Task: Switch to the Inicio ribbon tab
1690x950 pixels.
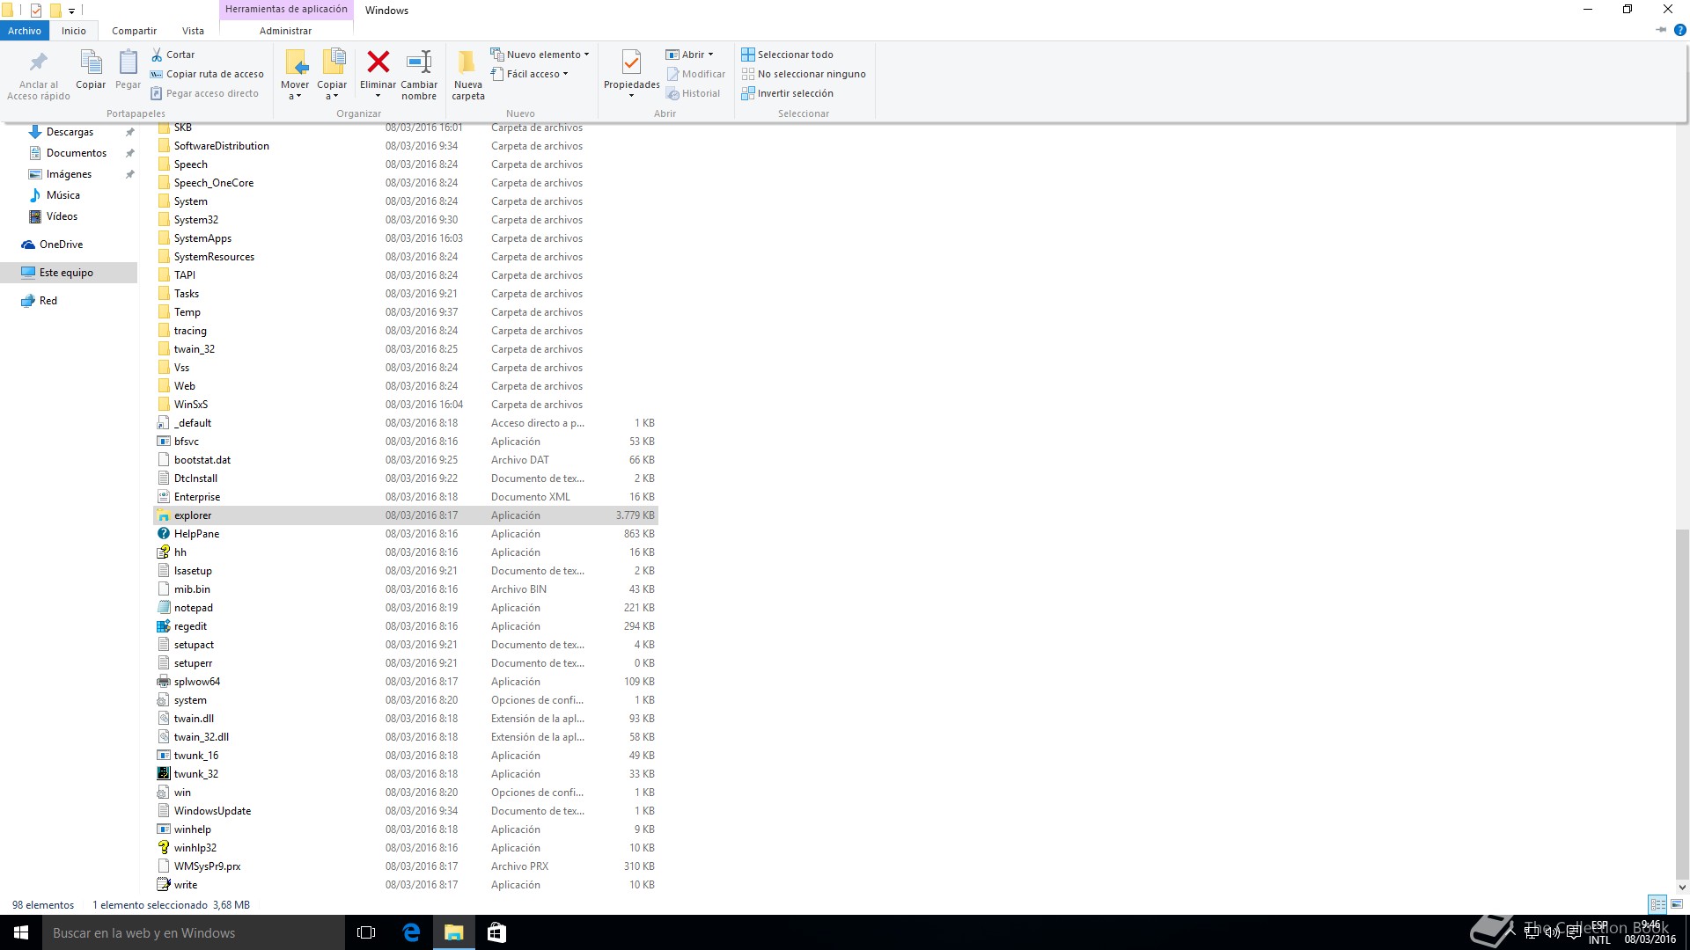Action: click(x=74, y=31)
